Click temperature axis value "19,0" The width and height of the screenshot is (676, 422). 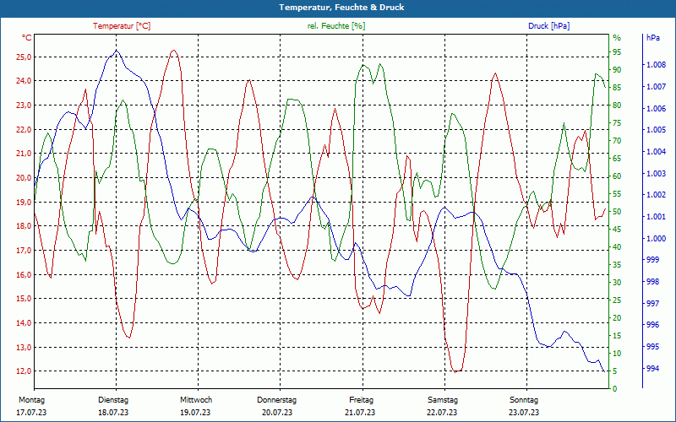24,202
